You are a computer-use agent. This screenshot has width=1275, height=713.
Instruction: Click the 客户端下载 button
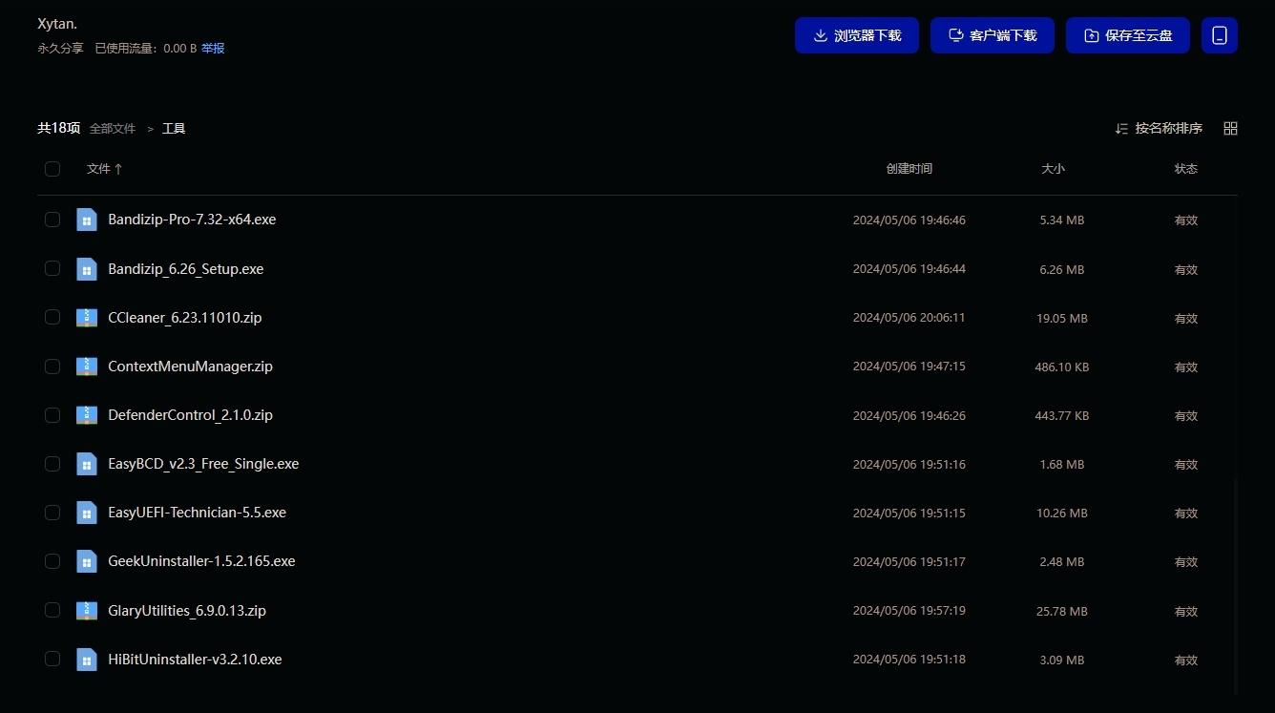993,35
